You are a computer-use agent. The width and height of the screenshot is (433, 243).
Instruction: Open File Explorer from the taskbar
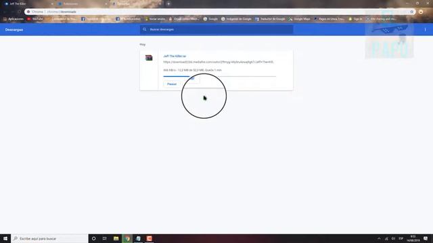click(116, 238)
